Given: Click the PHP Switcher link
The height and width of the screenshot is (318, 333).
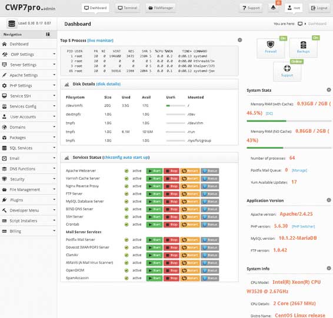Looking at the screenshot, I should tap(303, 226).
